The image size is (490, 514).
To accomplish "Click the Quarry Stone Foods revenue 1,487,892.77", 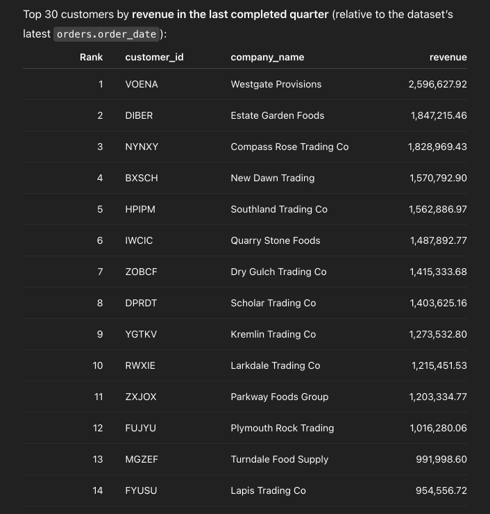I will [438, 240].
